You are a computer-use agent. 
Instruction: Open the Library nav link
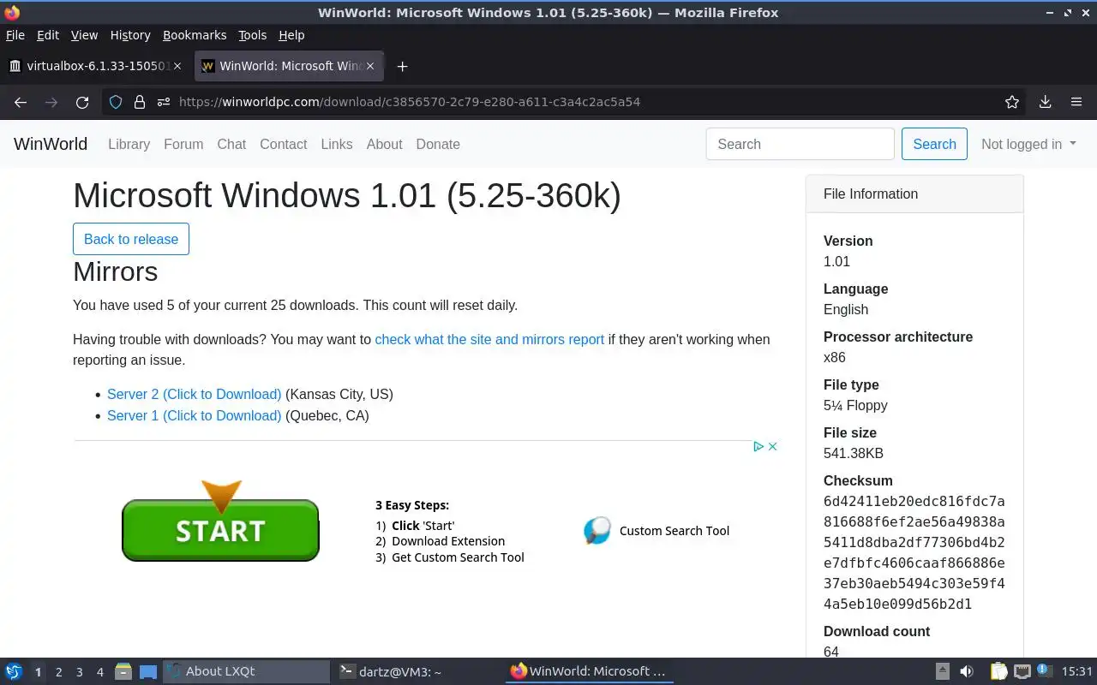pyautogui.click(x=129, y=144)
